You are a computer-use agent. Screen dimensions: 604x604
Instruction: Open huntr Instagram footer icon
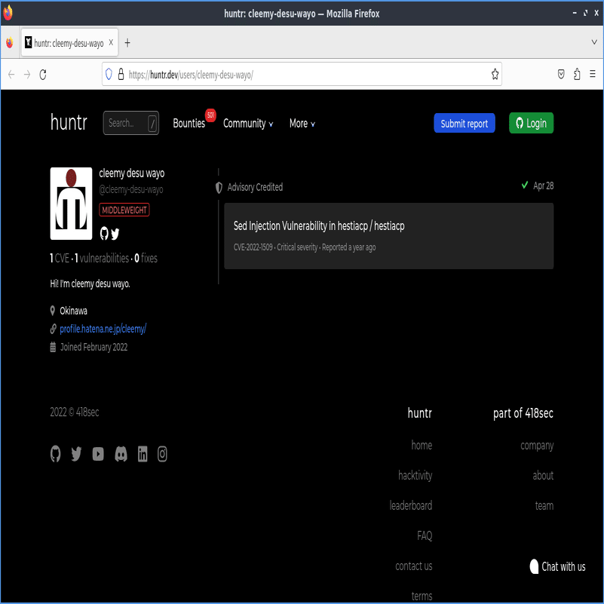tap(162, 454)
